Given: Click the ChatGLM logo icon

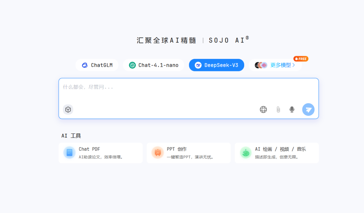Looking at the screenshot, I should click(85, 65).
